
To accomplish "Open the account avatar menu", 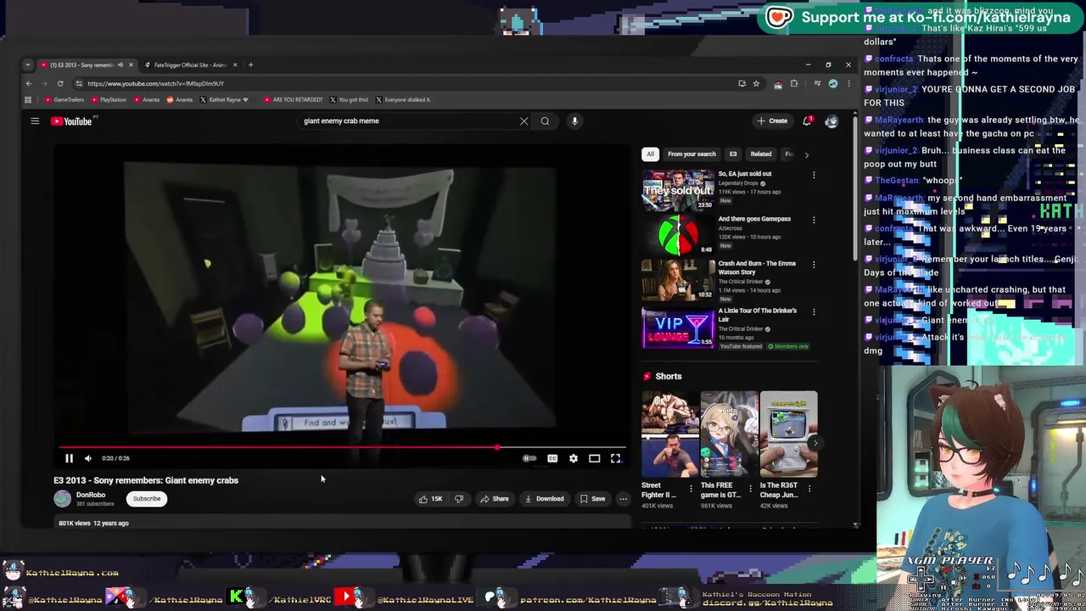I will tap(831, 121).
